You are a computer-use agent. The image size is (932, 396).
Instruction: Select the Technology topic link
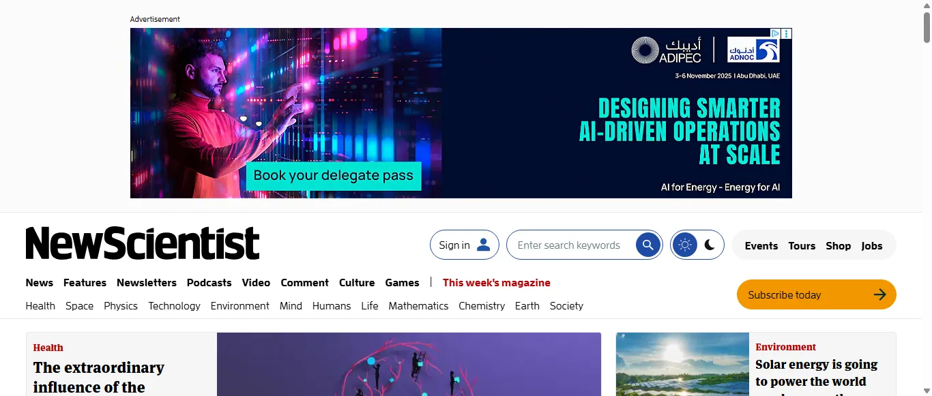174,305
